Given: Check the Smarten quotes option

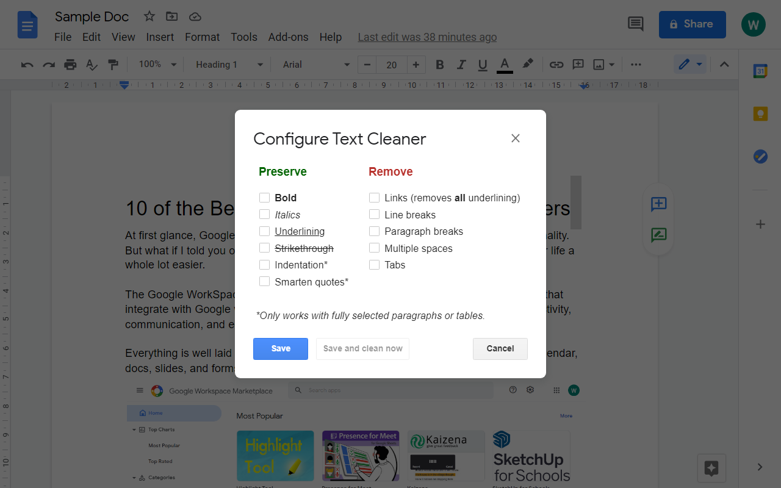Looking at the screenshot, I should click(264, 281).
